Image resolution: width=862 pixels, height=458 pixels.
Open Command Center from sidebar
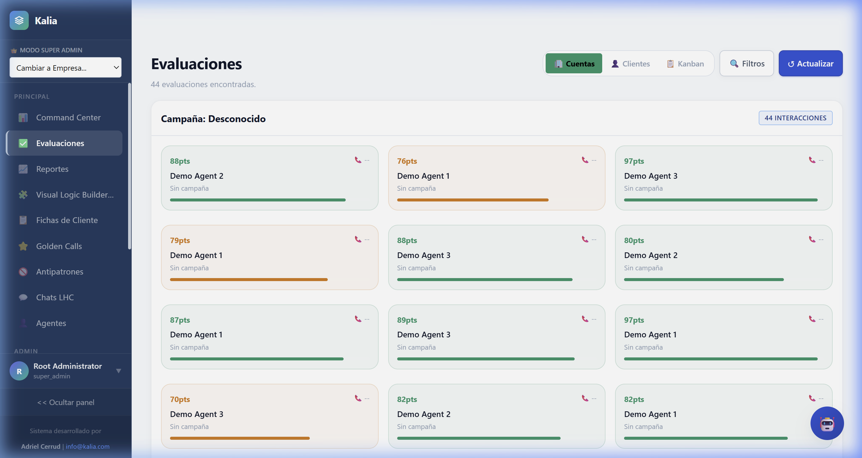68,118
